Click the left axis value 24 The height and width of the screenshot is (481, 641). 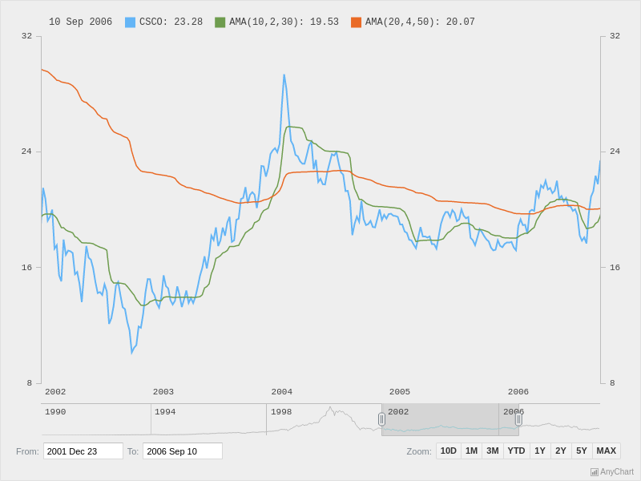26,152
